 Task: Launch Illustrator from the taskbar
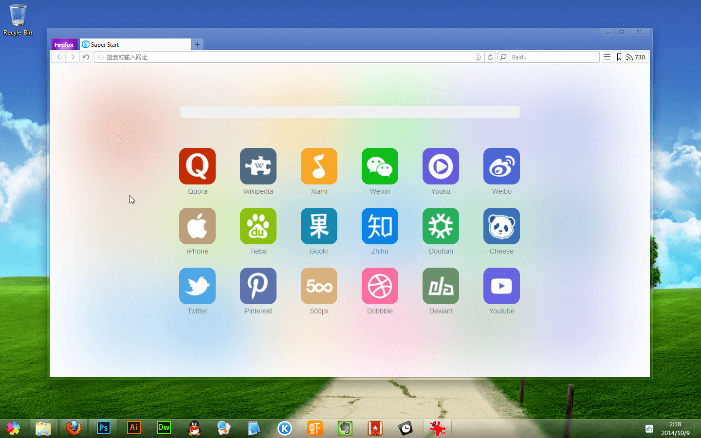coord(134,428)
